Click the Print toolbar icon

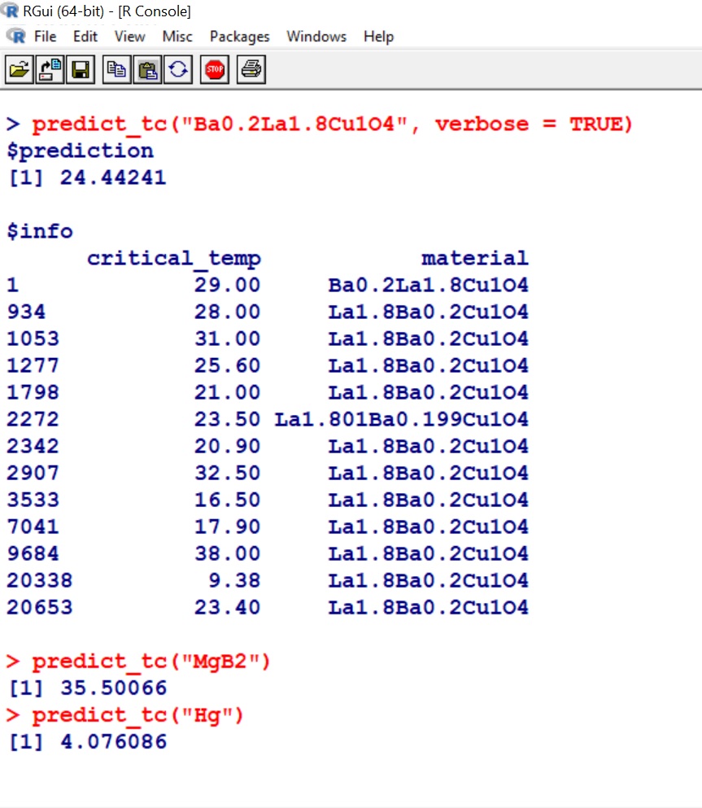click(x=251, y=69)
